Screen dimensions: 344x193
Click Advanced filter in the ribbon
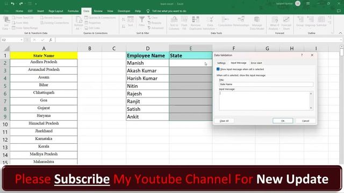coord(155,28)
